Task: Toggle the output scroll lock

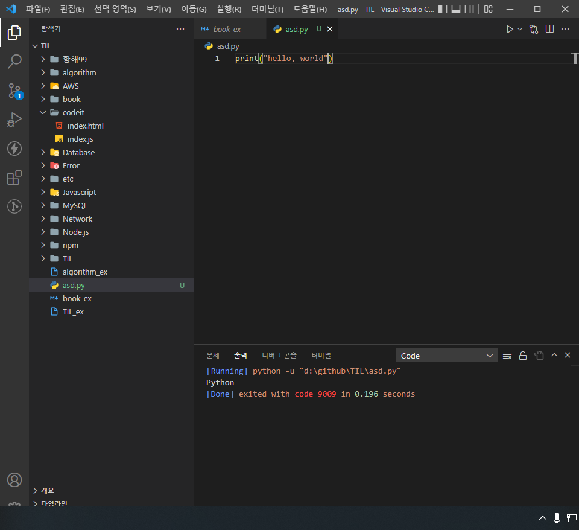Action: pyautogui.click(x=523, y=356)
